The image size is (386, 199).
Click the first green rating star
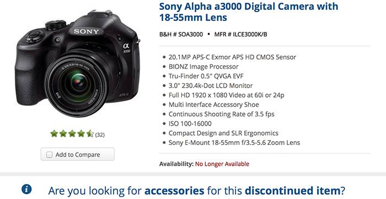click(54, 134)
